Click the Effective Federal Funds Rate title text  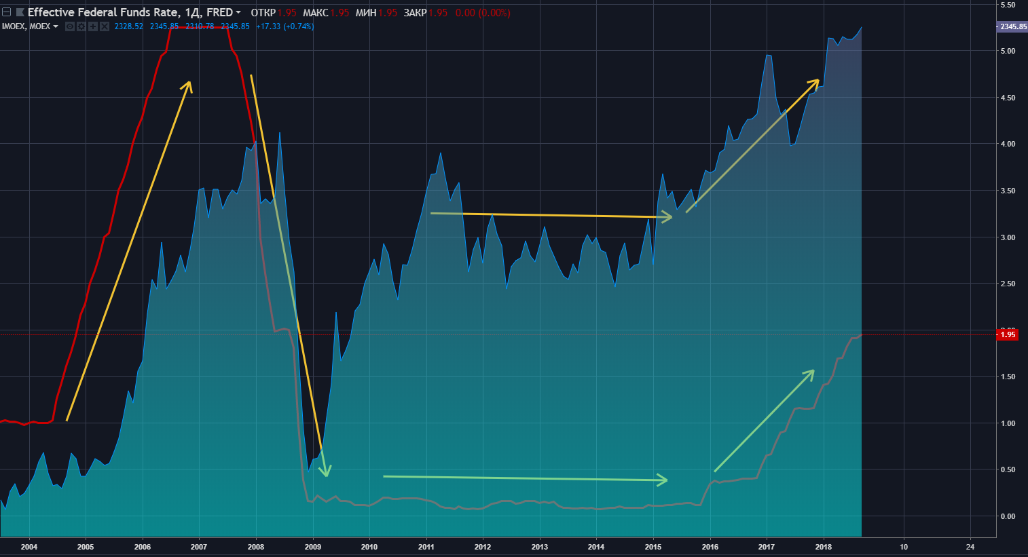(129, 12)
